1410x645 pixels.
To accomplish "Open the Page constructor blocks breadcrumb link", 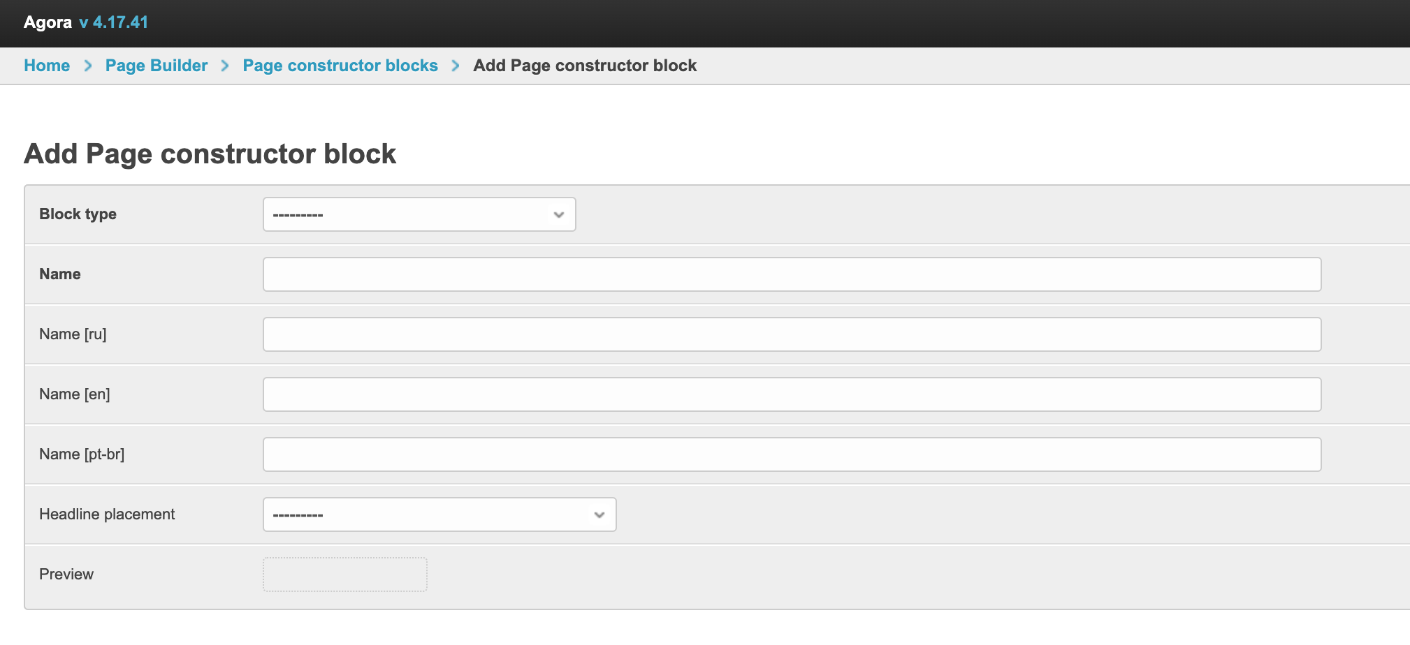I will point(340,66).
